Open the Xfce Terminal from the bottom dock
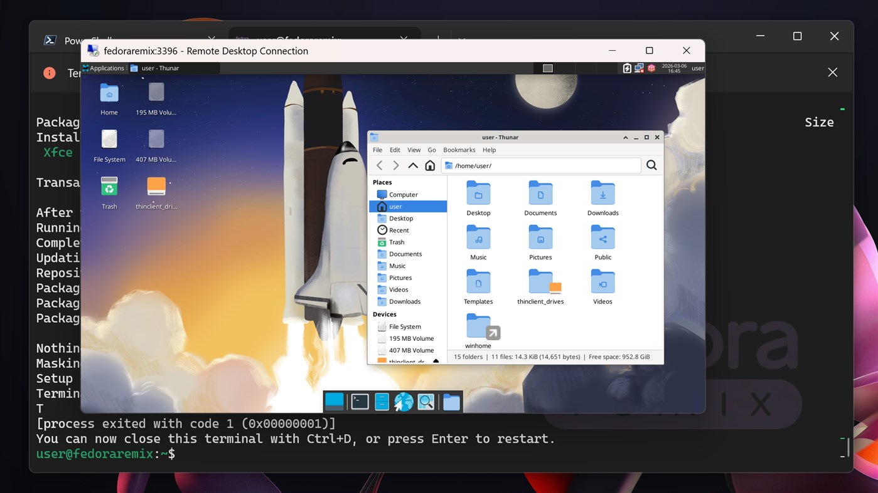Image resolution: width=878 pixels, height=493 pixels. pyautogui.click(x=360, y=402)
